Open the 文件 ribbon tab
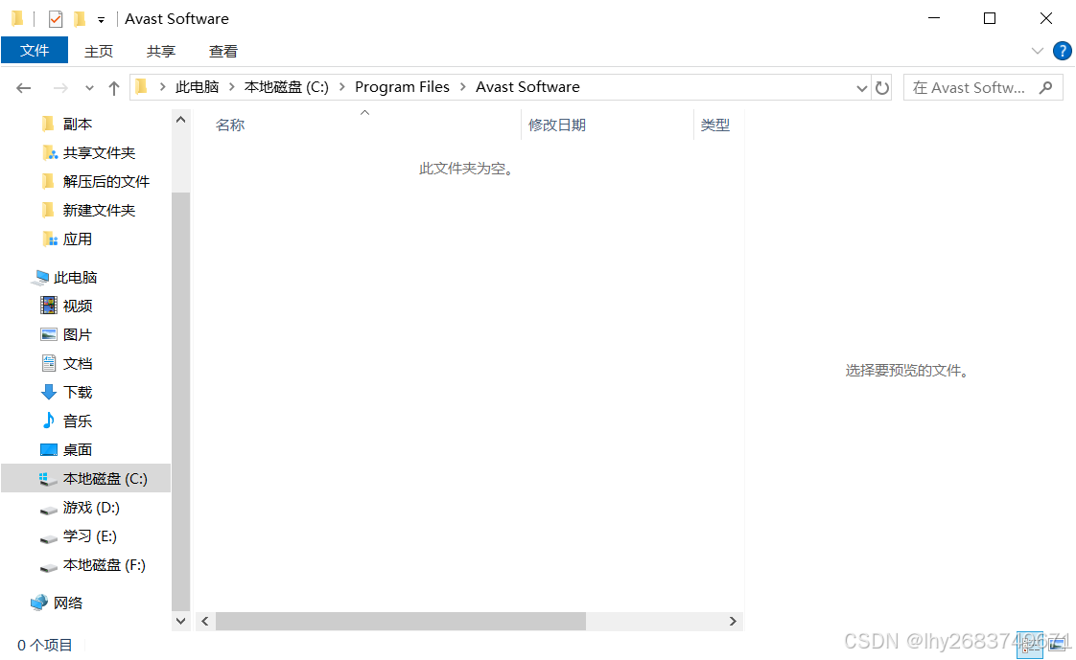 pos(35,50)
